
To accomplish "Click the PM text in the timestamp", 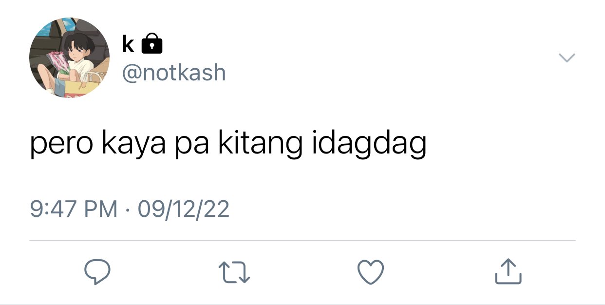I will pyautogui.click(x=101, y=209).
